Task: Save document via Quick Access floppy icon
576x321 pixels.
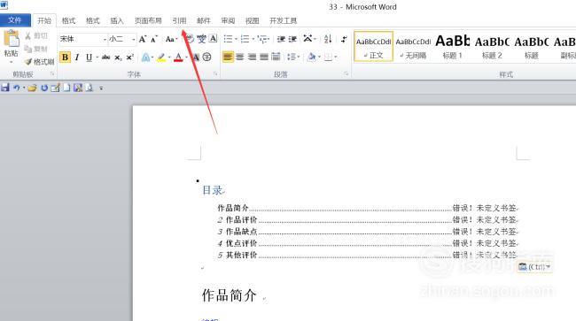Action: click(x=5, y=88)
